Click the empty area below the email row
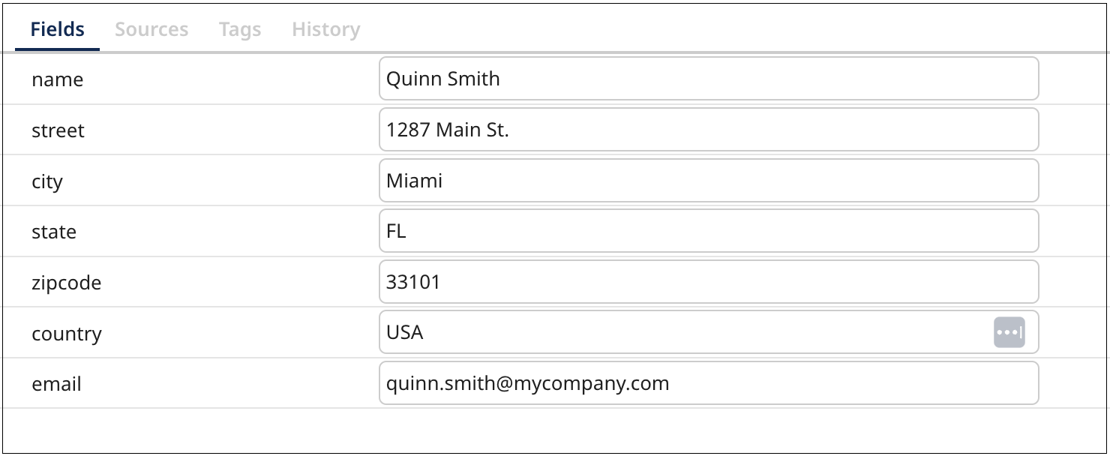 pyautogui.click(x=555, y=430)
